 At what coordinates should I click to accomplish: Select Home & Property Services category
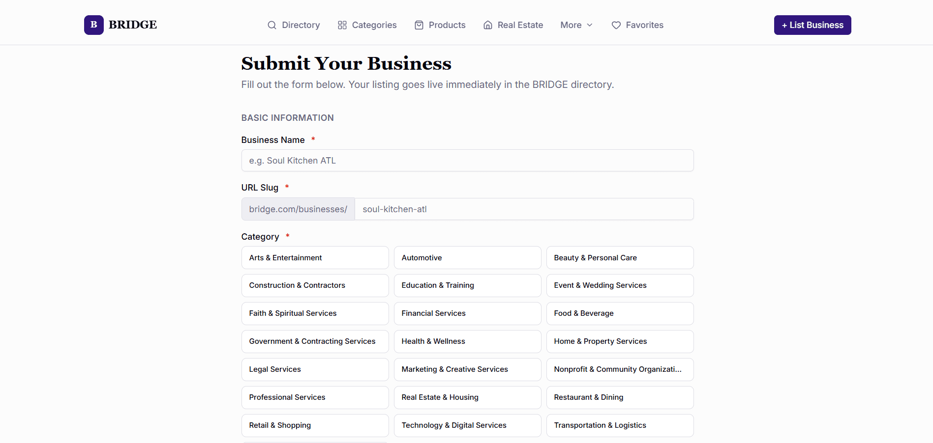pyautogui.click(x=620, y=341)
